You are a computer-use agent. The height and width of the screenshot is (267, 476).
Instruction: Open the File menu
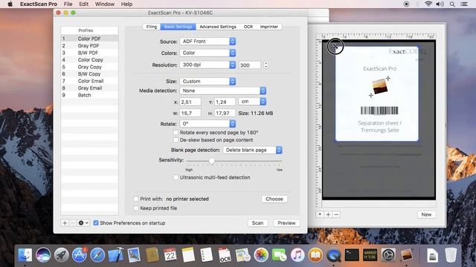(68, 4)
